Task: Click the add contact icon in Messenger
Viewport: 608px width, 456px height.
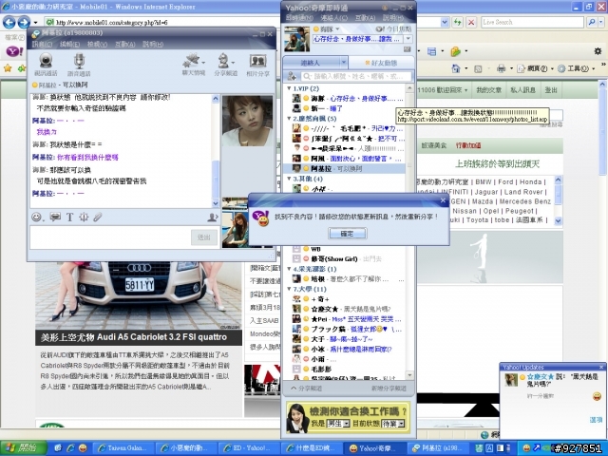Action: [x=292, y=76]
